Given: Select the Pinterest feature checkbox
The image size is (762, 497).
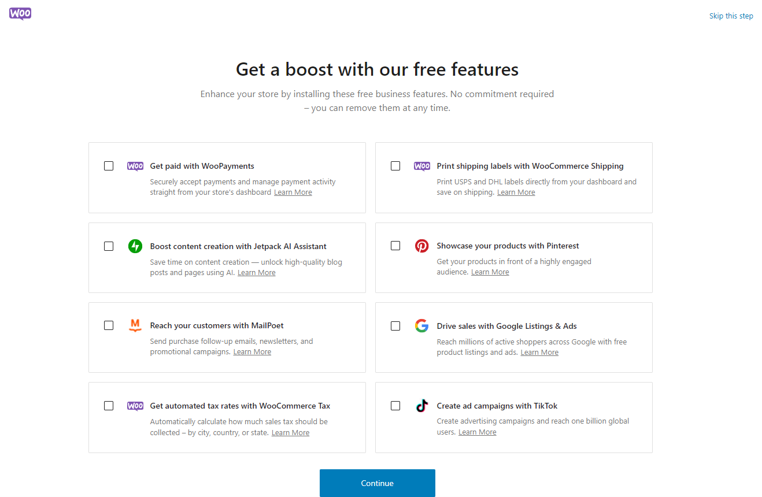Looking at the screenshot, I should click(395, 246).
